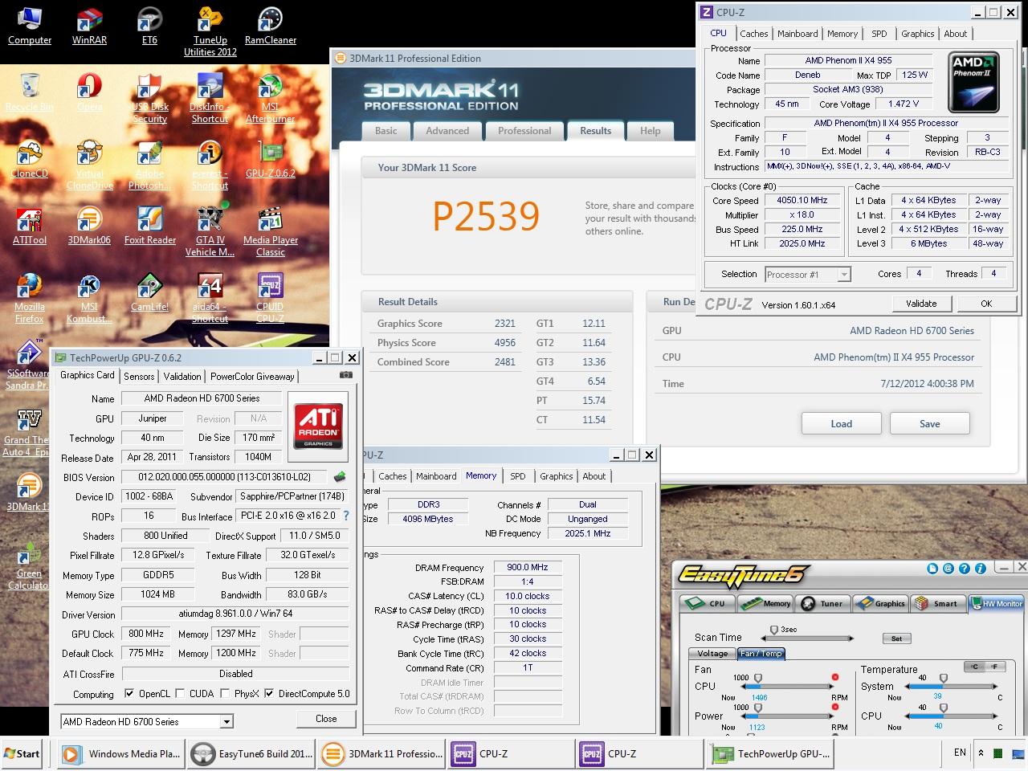Image resolution: width=1028 pixels, height=771 pixels.
Task: Toggle the CUDA checkbox in GPU-Z
Action: click(180, 693)
